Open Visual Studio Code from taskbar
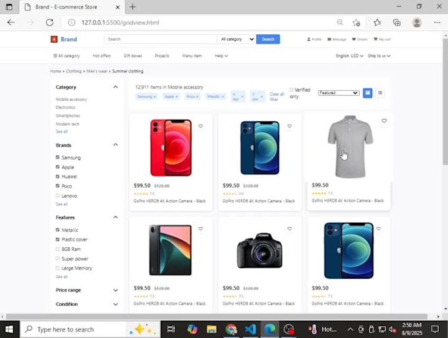Image resolution: width=448 pixels, height=338 pixels. point(250,329)
